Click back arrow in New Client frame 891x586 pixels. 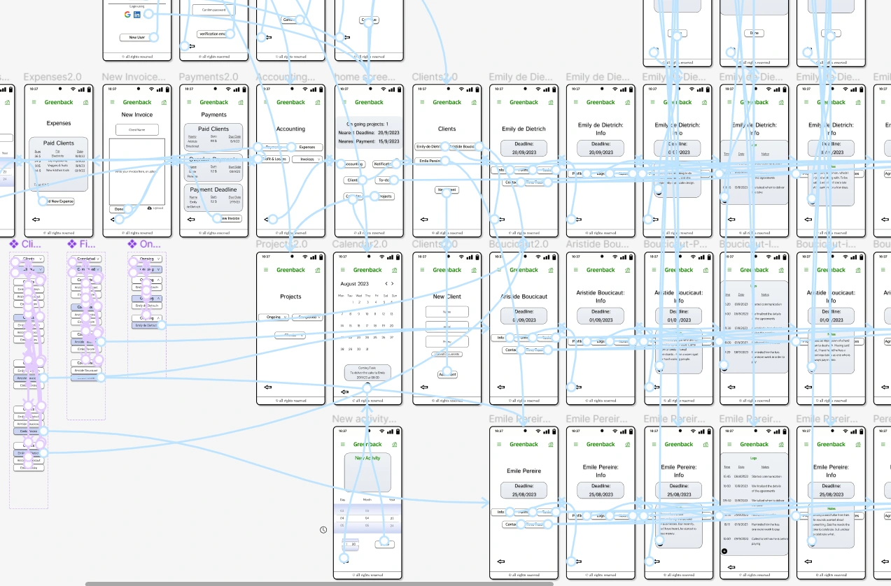423,387
